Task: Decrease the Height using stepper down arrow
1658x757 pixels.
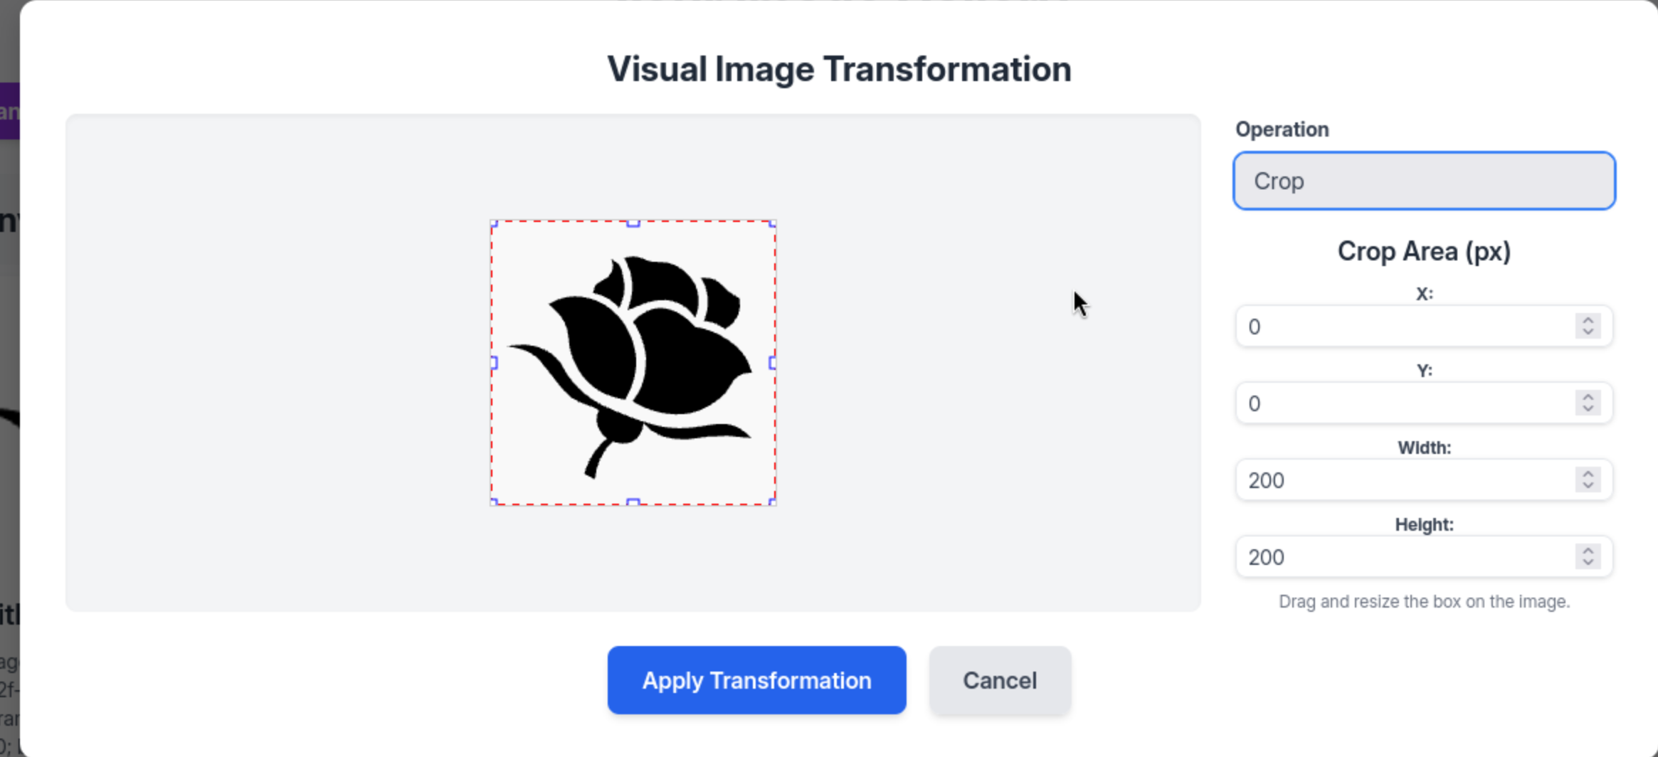Action: [1588, 563]
